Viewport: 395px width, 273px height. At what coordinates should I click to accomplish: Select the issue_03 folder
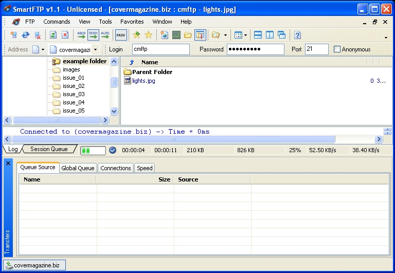click(x=74, y=94)
